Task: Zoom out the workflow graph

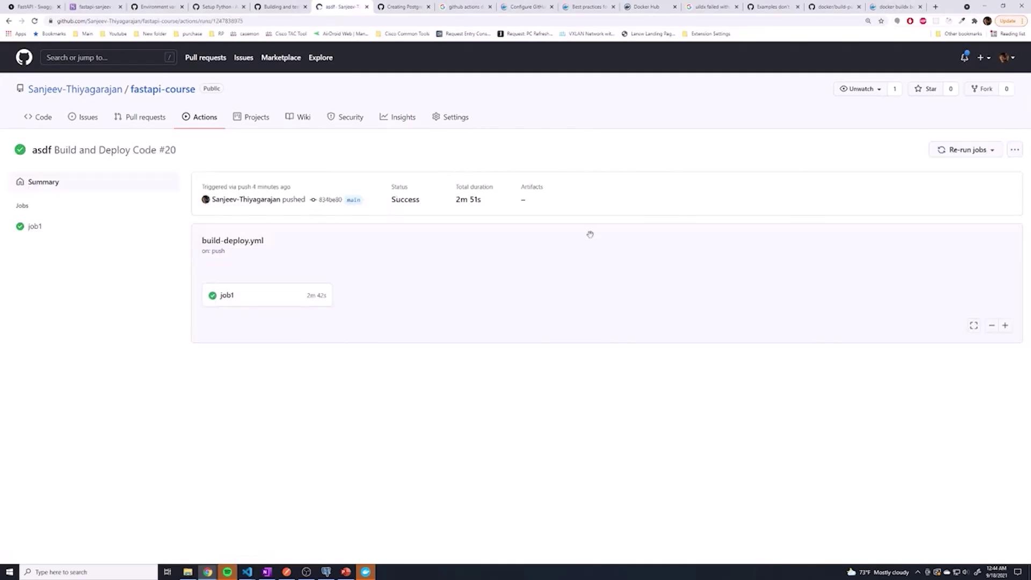Action: coord(991,325)
